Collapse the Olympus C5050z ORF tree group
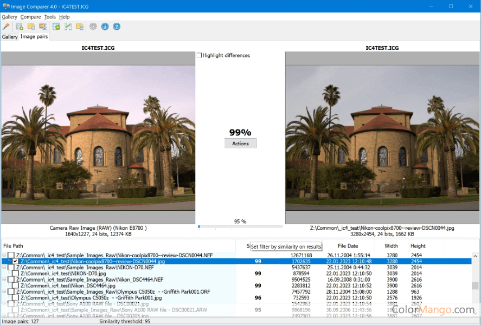The width and height of the screenshot is (481, 325). (x=4, y=292)
